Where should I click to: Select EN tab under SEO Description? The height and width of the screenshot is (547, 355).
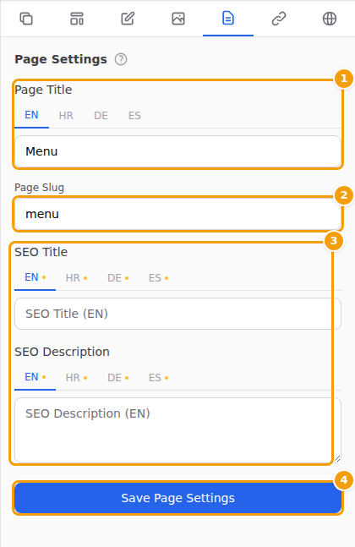point(35,377)
